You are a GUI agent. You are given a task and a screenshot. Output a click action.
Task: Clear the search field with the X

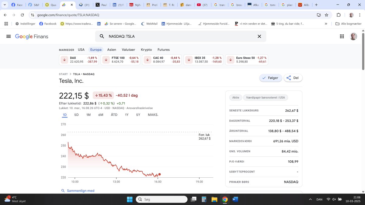(x=259, y=36)
